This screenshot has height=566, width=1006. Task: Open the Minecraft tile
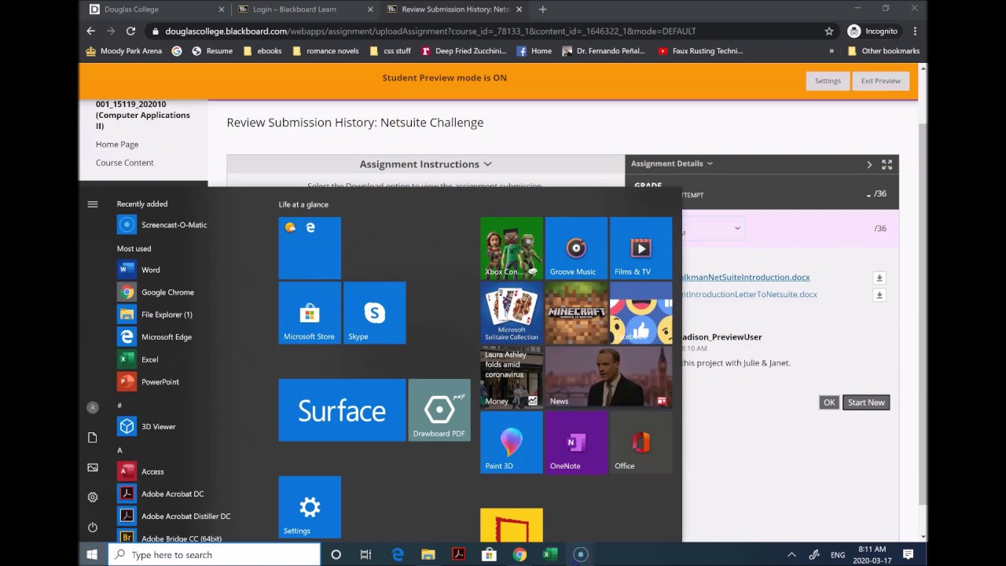point(576,313)
